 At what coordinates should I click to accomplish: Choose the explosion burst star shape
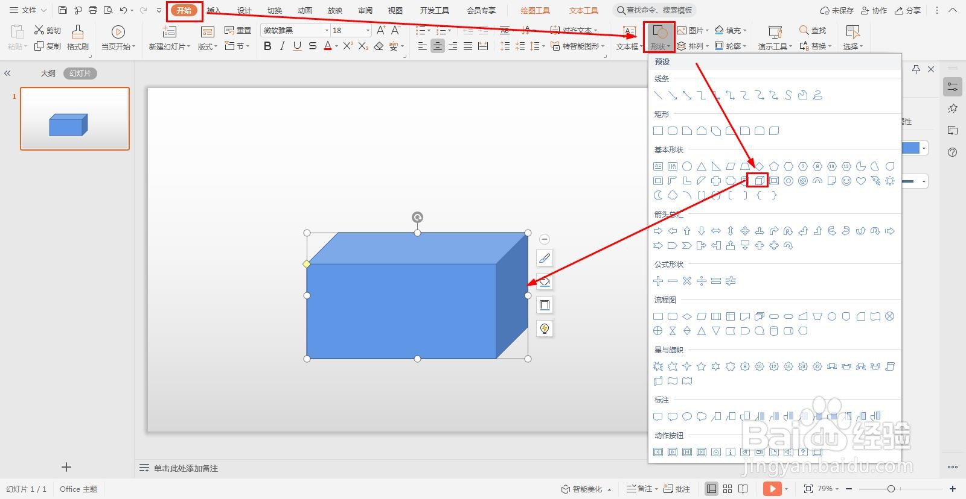658,366
